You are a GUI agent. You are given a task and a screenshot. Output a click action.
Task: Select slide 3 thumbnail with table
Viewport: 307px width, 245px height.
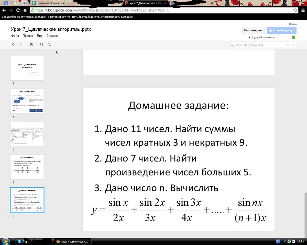[27, 134]
